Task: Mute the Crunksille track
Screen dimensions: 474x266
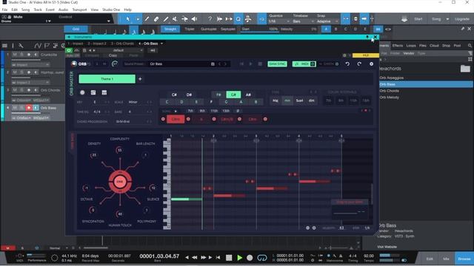Action: point(15,55)
